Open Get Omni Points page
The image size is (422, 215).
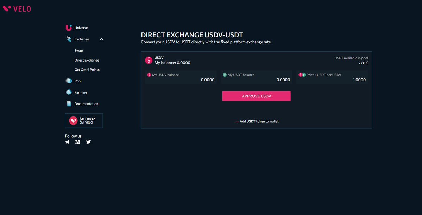(87, 70)
